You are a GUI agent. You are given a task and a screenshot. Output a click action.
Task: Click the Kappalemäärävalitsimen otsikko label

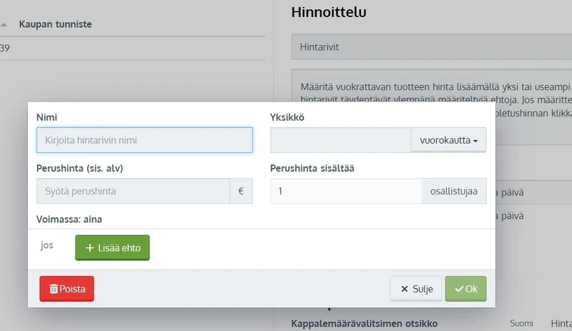(364, 324)
